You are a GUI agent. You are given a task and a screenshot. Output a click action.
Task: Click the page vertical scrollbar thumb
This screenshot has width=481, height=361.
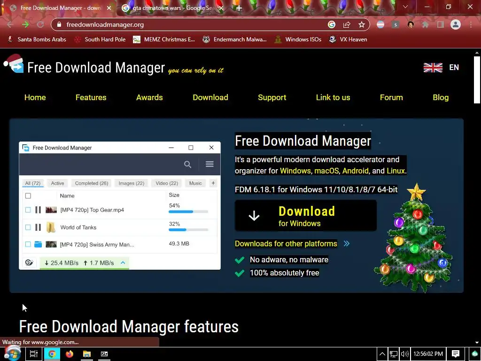(x=477, y=80)
